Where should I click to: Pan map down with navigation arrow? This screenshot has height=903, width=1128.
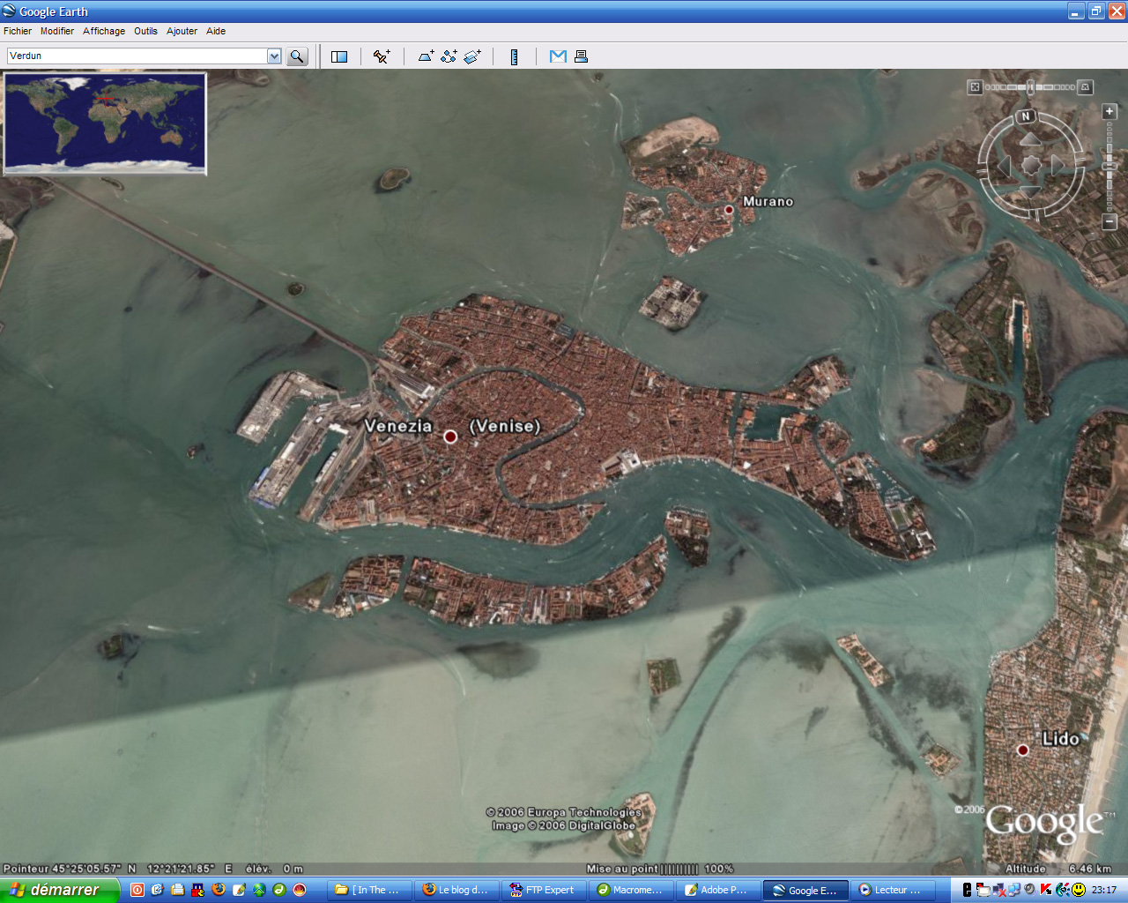(x=1030, y=190)
